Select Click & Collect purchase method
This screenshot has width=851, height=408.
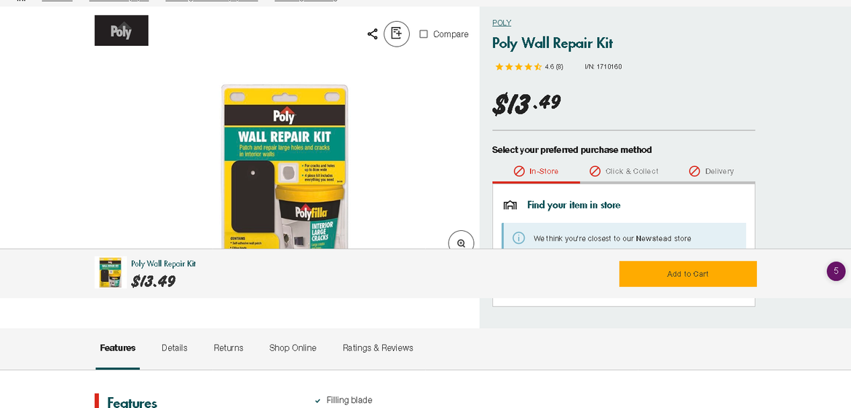pyautogui.click(x=624, y=171)
